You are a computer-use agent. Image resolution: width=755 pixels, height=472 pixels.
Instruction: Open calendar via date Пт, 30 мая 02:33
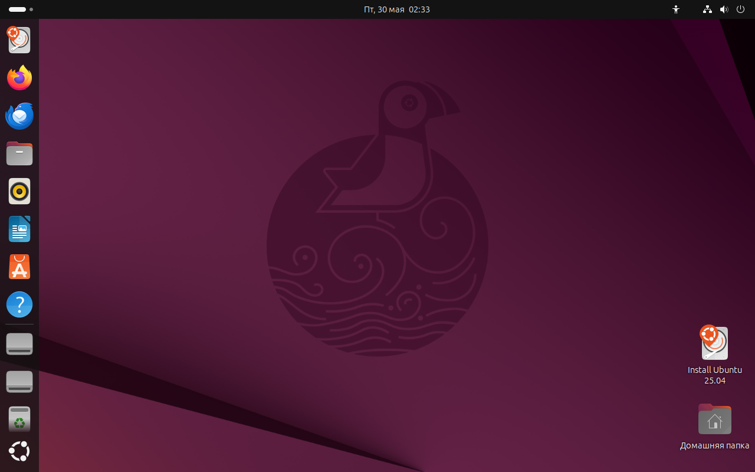coord(396,9)
